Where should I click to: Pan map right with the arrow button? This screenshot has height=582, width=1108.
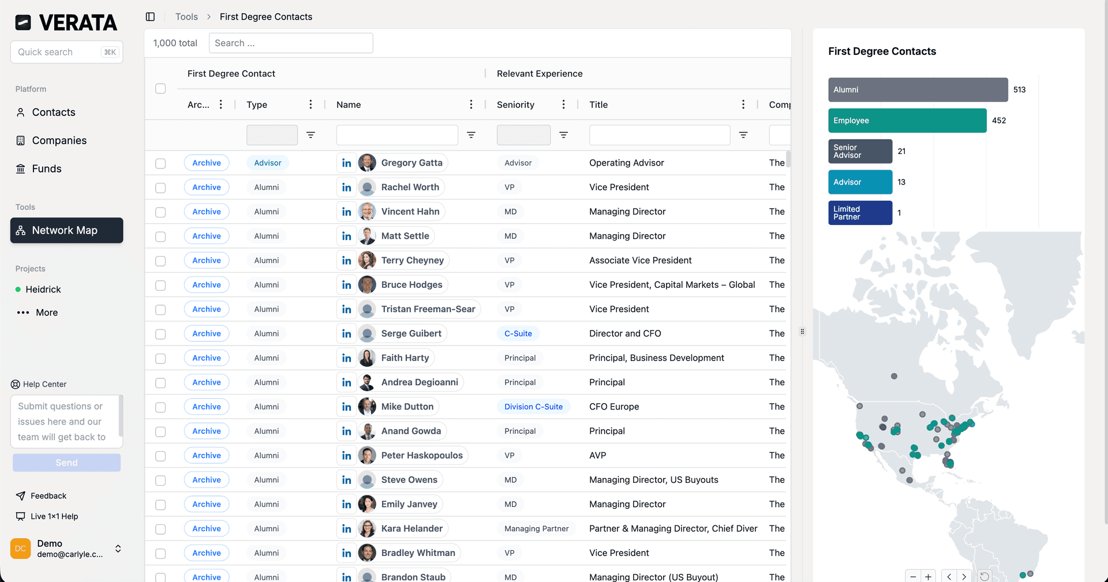click(x=964, y=576)
